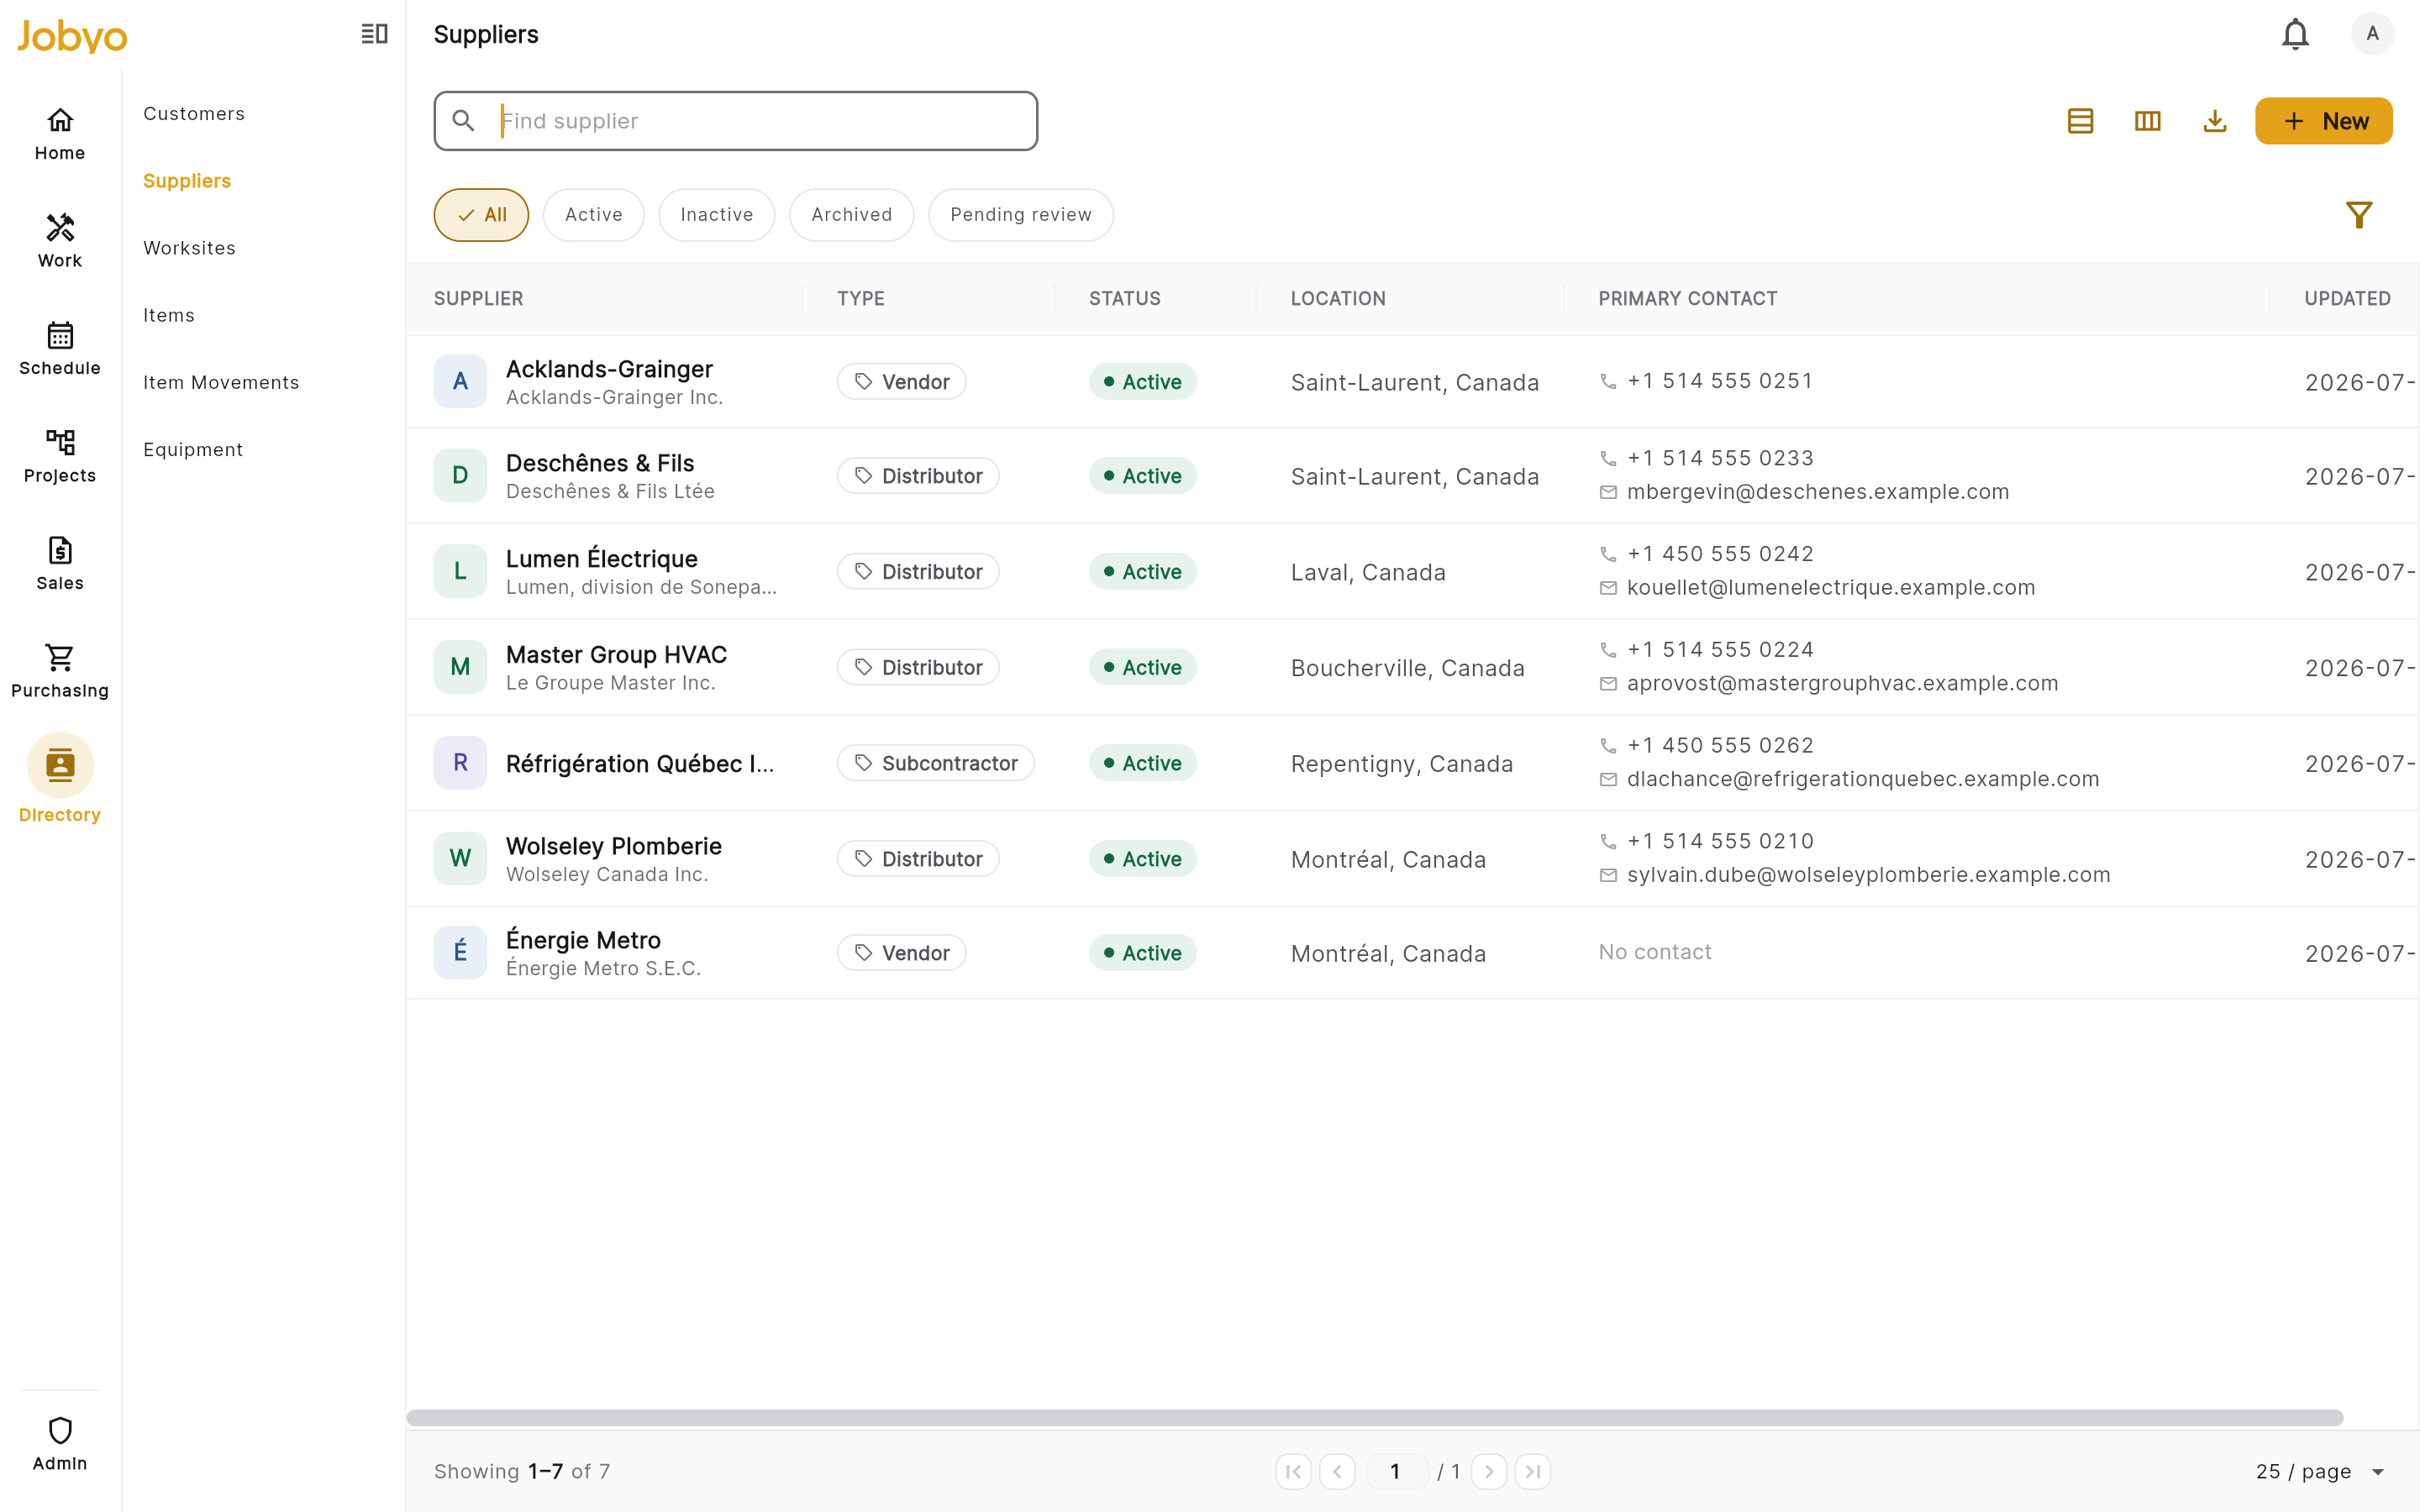
Task: Open Equipment in the submenu
Action: pyautogui.click(x=193, y=449)
